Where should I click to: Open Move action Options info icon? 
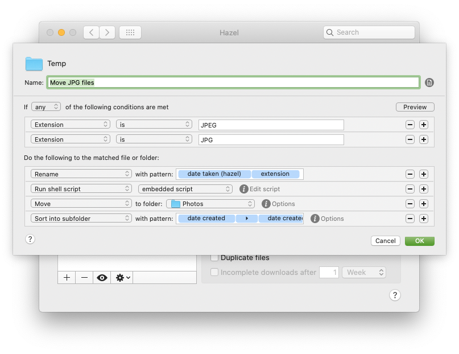(x=266, y=204)
